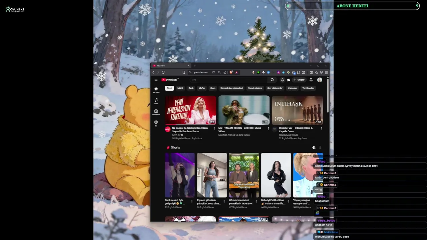
Task: Select the Müzik filter chip
Action: [180, 88]
